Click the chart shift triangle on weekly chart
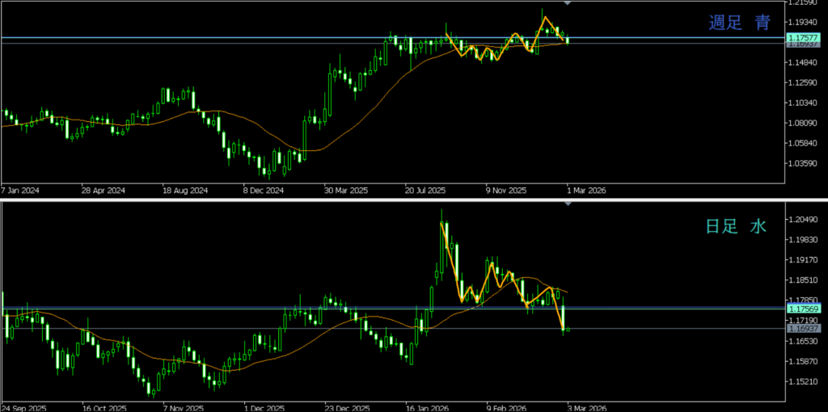 coord(568,3)
